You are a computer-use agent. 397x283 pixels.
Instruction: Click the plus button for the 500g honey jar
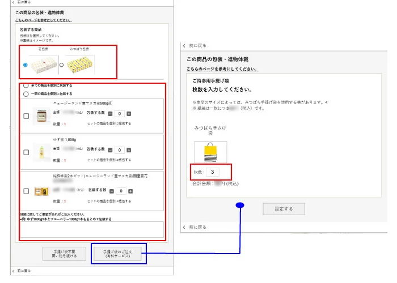point(129,113)
